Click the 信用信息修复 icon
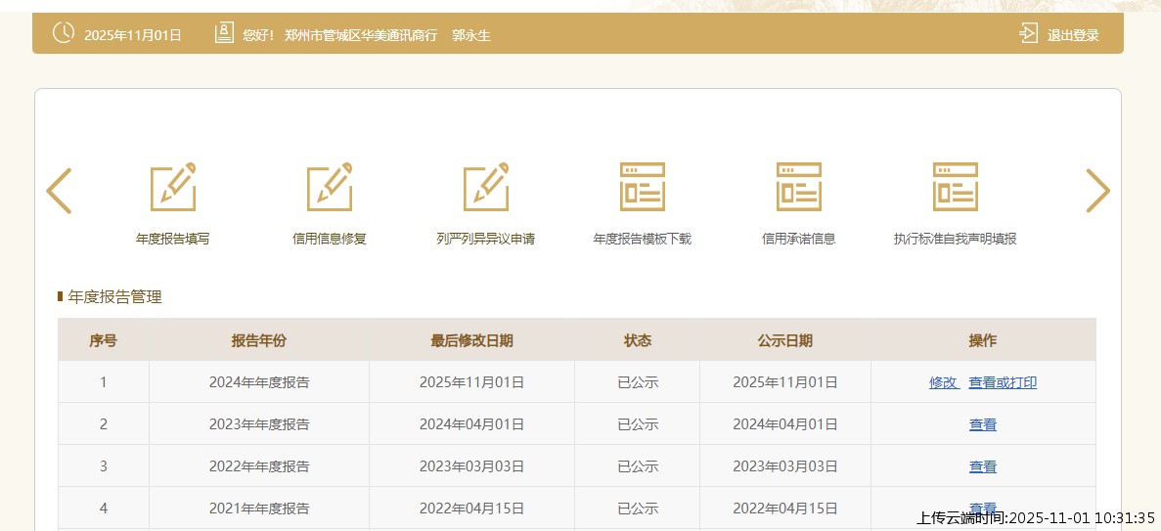 pos(330,187)
